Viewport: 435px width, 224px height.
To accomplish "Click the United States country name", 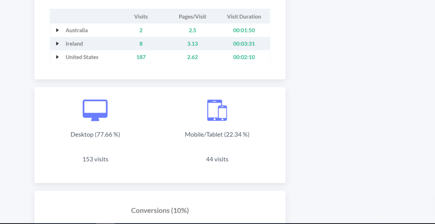I will 82,57.
